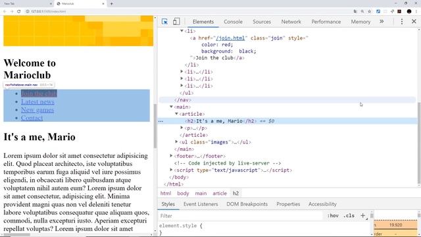Go back in browser history
Screen dimensions: 421x237
pos(5,11)
